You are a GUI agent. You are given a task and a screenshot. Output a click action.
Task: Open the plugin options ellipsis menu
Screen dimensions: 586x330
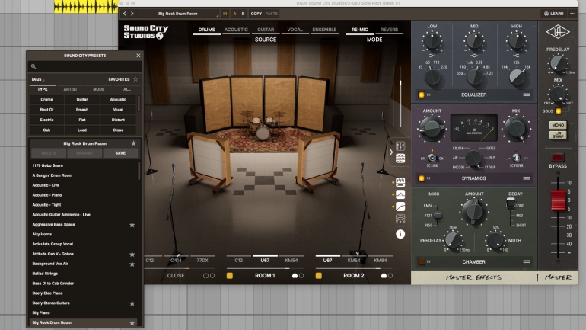[x=572, y=14]
